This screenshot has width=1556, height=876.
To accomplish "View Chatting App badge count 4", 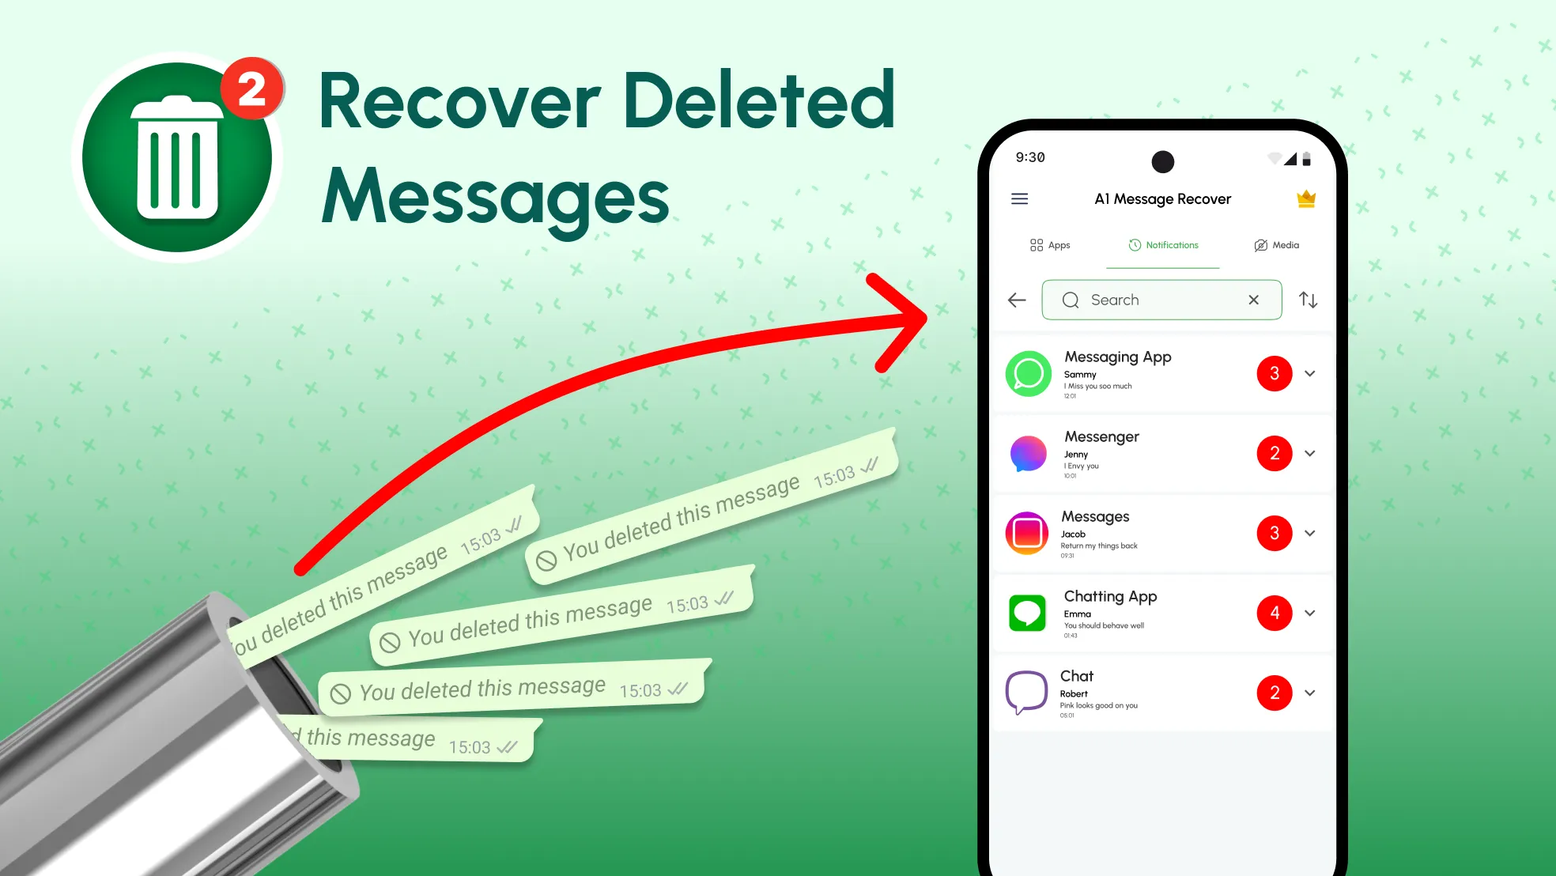I will click(1274, 614).
